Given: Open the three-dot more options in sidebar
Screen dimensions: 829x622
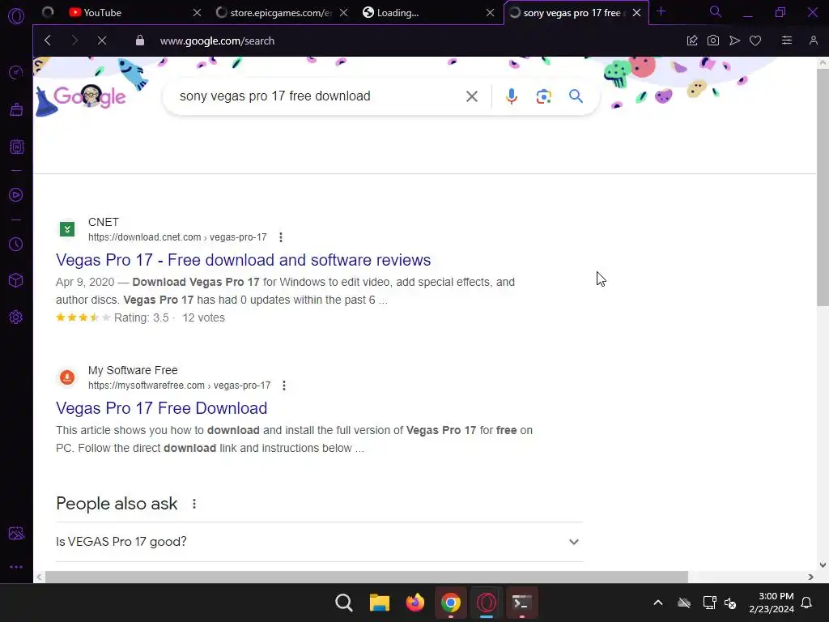Looking at the screenshot, I should pos(16,567).
